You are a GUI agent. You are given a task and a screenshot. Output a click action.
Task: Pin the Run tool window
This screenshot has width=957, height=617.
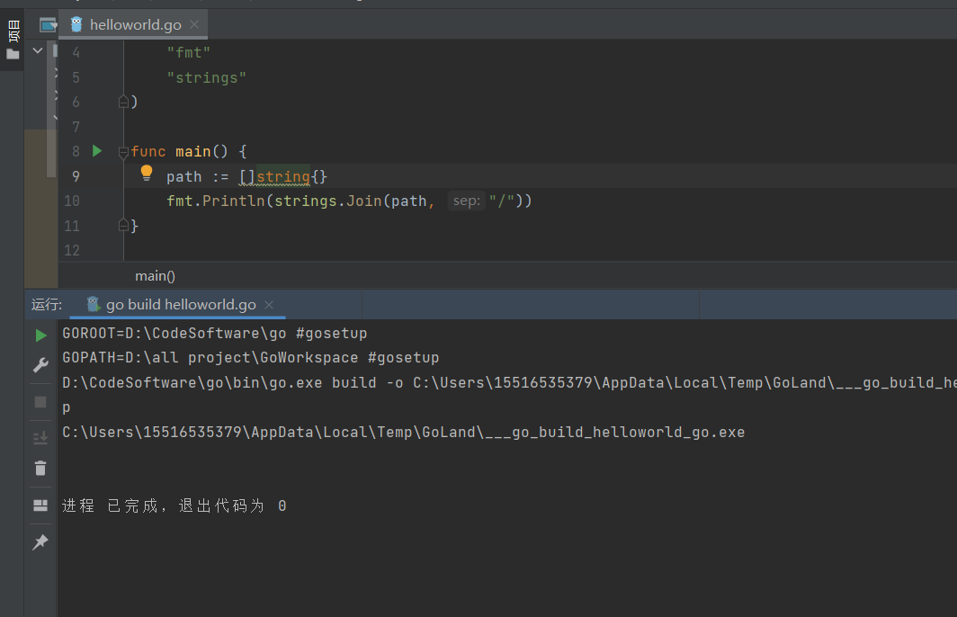point(40,541)
